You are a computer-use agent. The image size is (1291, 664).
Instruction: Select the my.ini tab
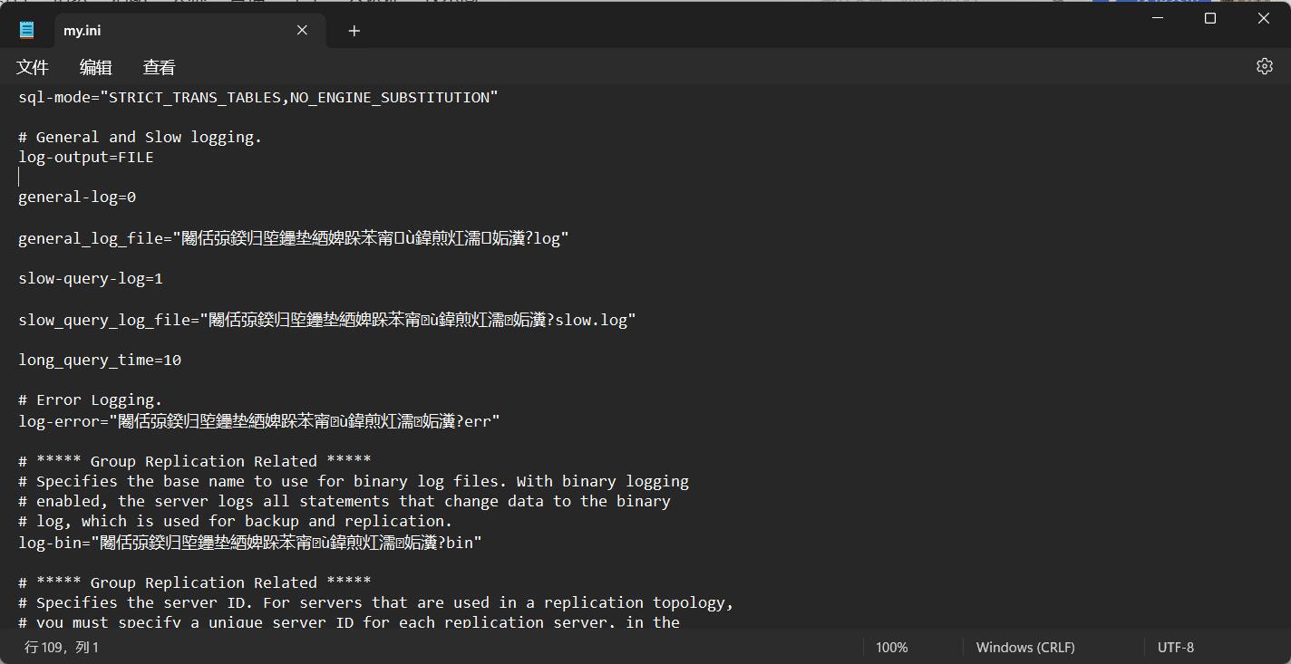[x=188, y=31]
